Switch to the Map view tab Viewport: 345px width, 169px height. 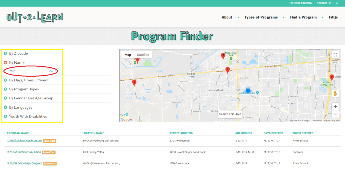click(128, 55)
